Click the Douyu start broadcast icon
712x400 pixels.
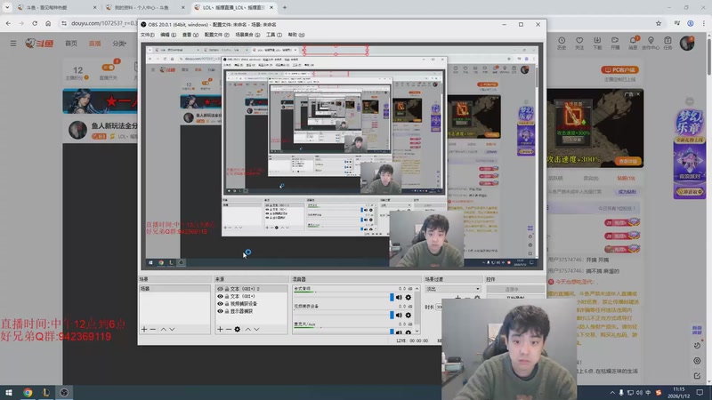click(x=615, y=43)
